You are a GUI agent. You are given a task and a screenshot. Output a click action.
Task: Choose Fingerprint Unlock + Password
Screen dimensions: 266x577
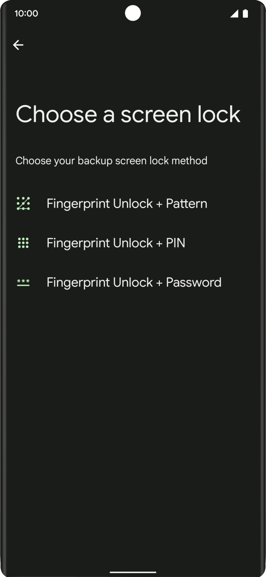click(134, 282)
